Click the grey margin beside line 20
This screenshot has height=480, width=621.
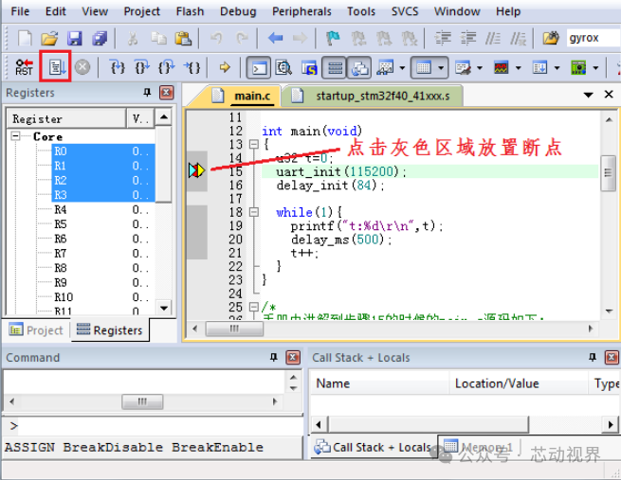tap(197, 240)
